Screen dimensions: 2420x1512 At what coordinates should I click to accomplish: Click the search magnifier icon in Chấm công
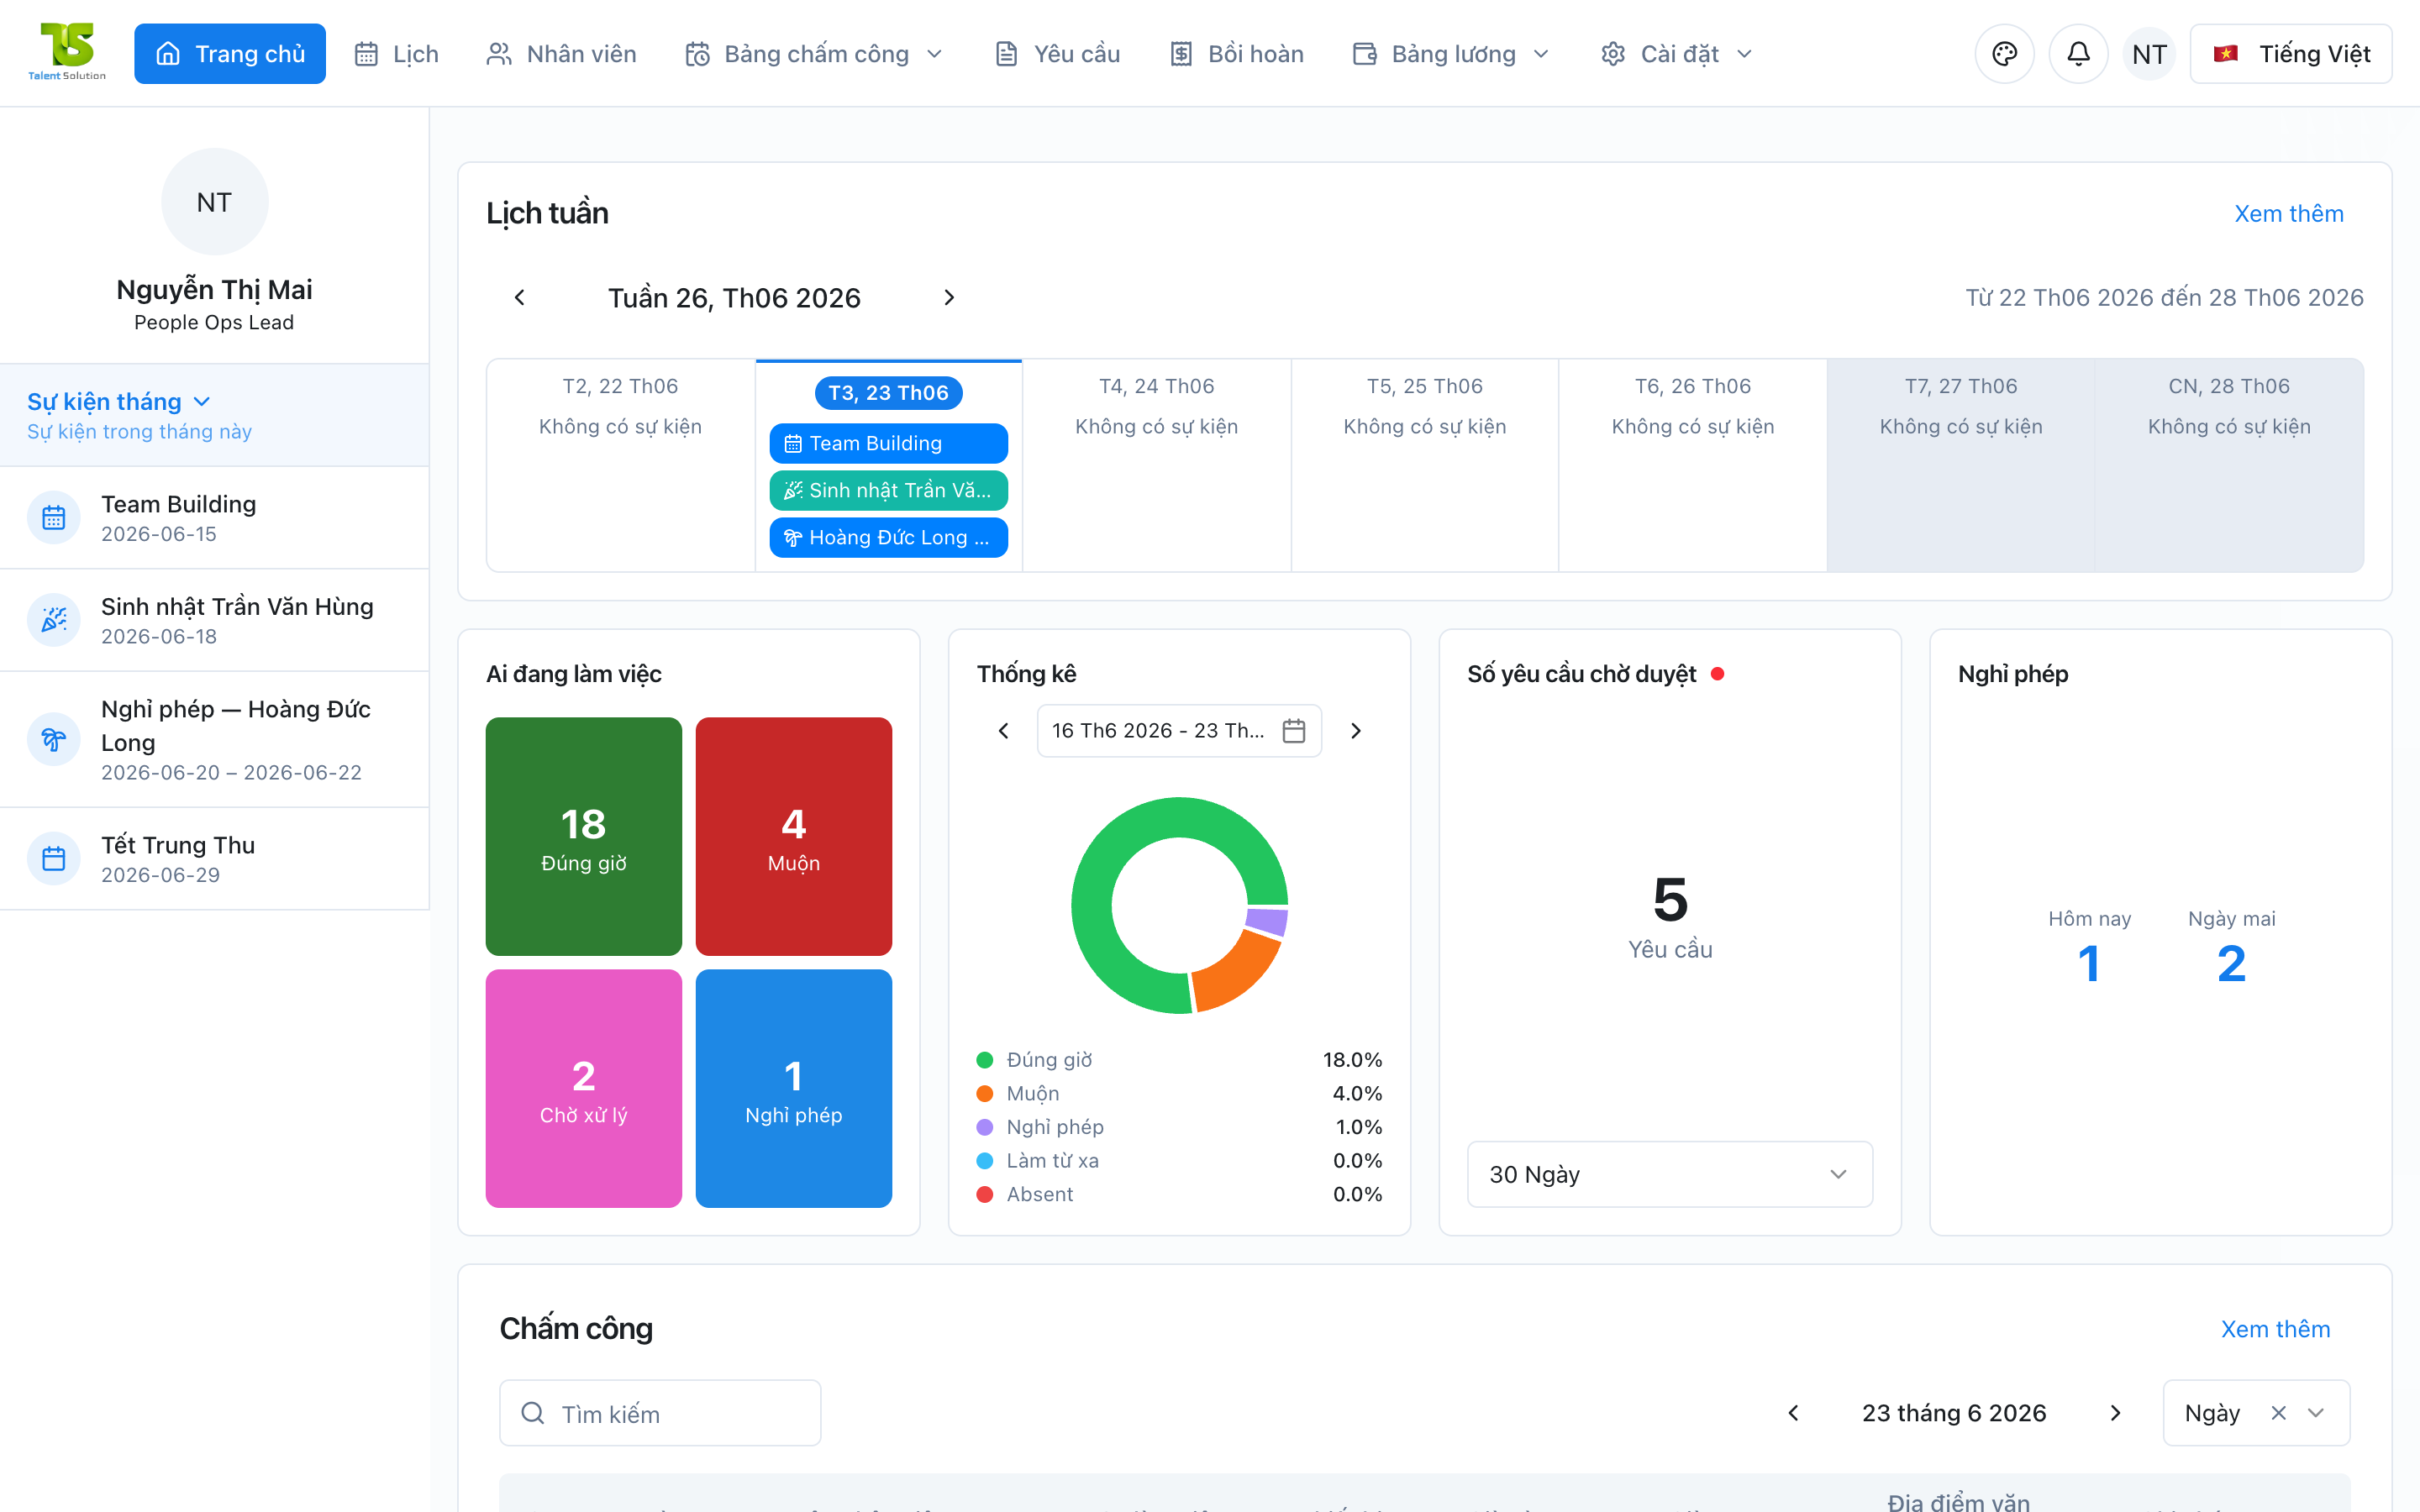[533, 1413]
